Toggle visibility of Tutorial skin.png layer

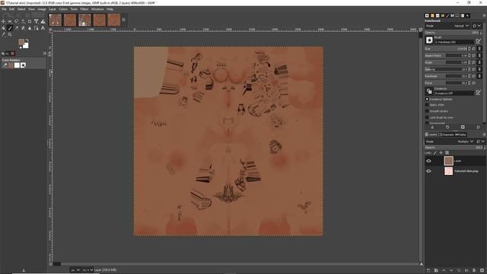pos(428,171)
